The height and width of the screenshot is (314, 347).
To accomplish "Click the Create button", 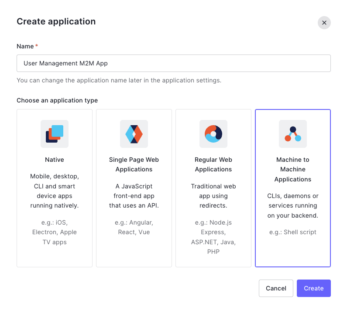I will pyautogui.click(x=313, y=288).
